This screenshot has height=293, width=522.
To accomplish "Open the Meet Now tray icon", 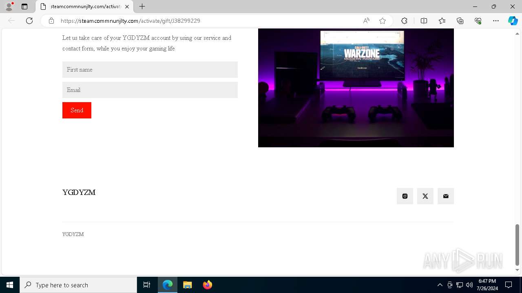I will (x=450, y=285).
